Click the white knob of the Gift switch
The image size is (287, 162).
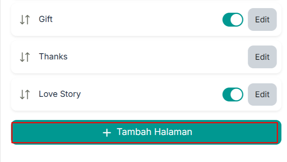(x=236, y=20)
